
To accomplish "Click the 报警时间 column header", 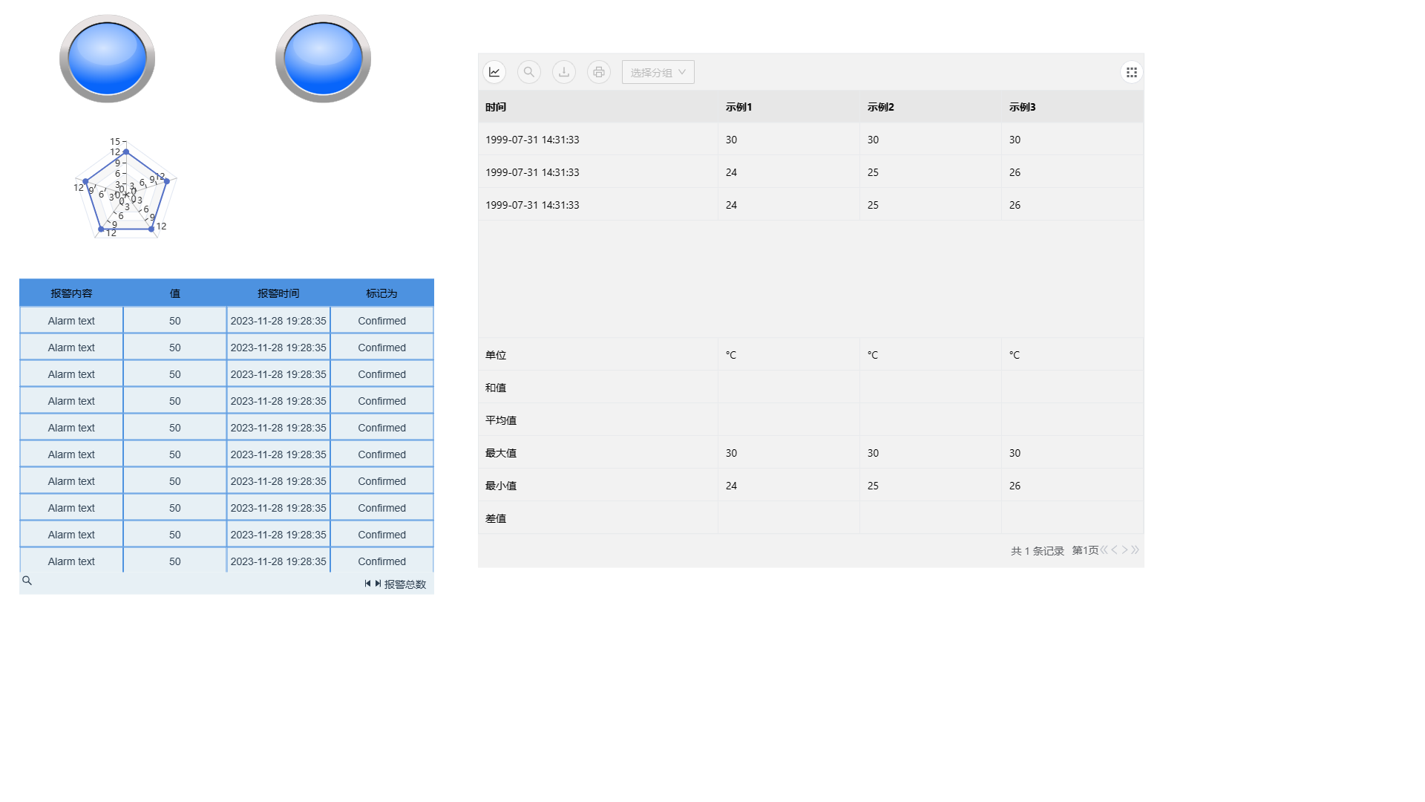I will [278, 293].
